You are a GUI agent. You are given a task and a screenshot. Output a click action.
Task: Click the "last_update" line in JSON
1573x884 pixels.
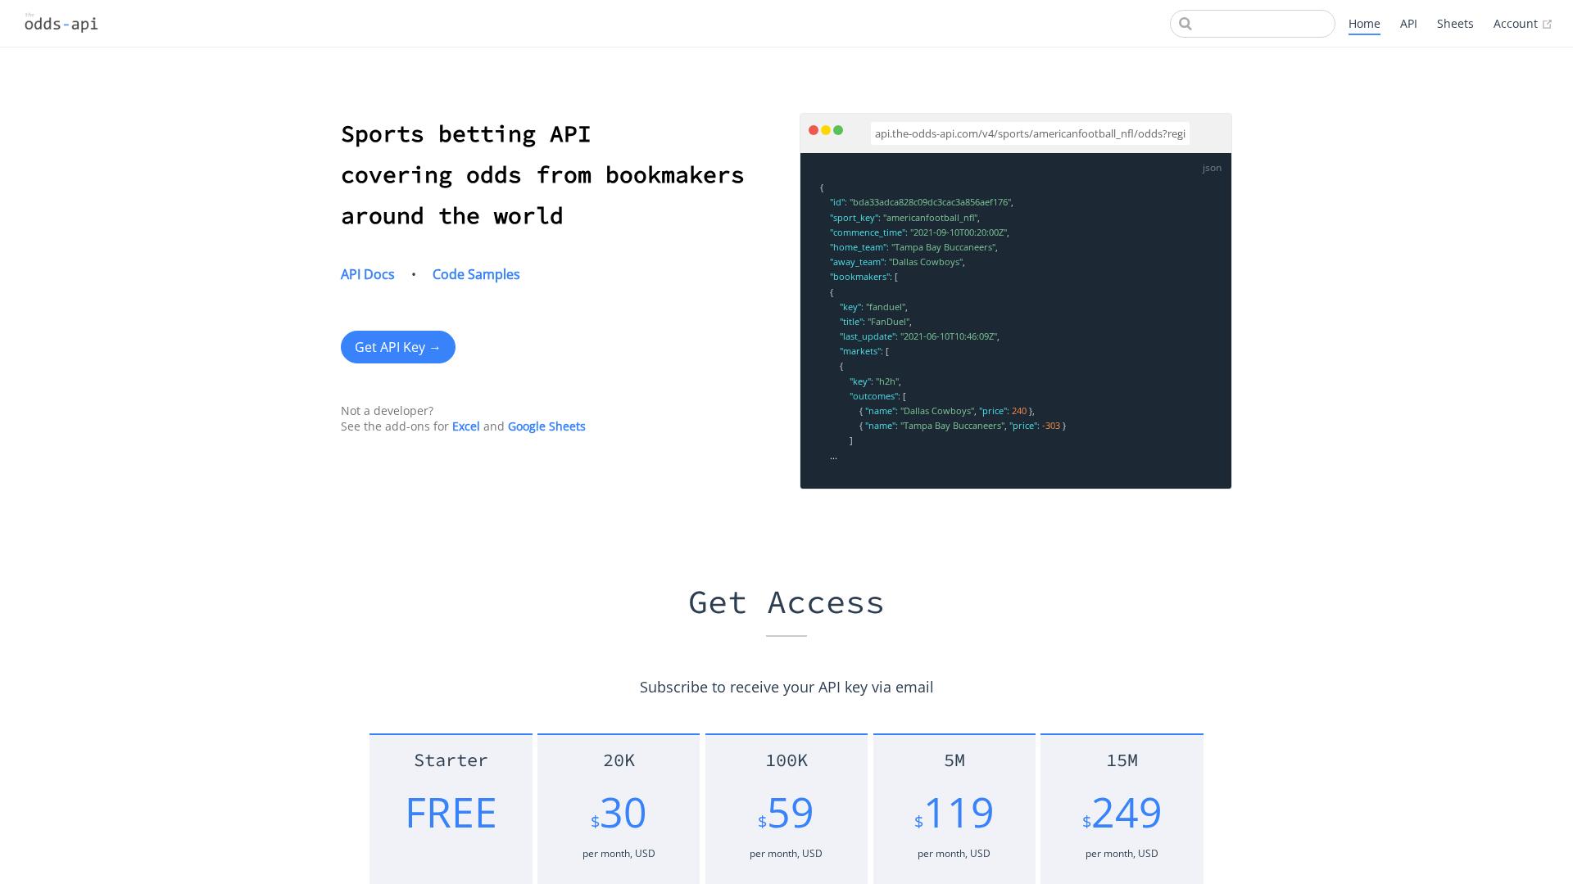919,336
